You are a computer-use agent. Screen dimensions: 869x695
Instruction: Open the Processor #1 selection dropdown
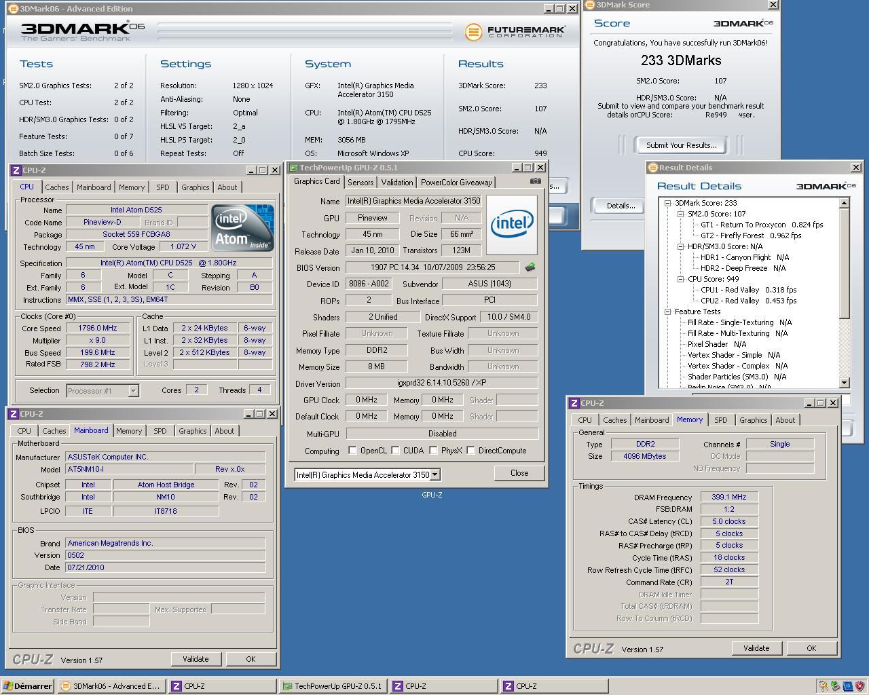(133, 390)
